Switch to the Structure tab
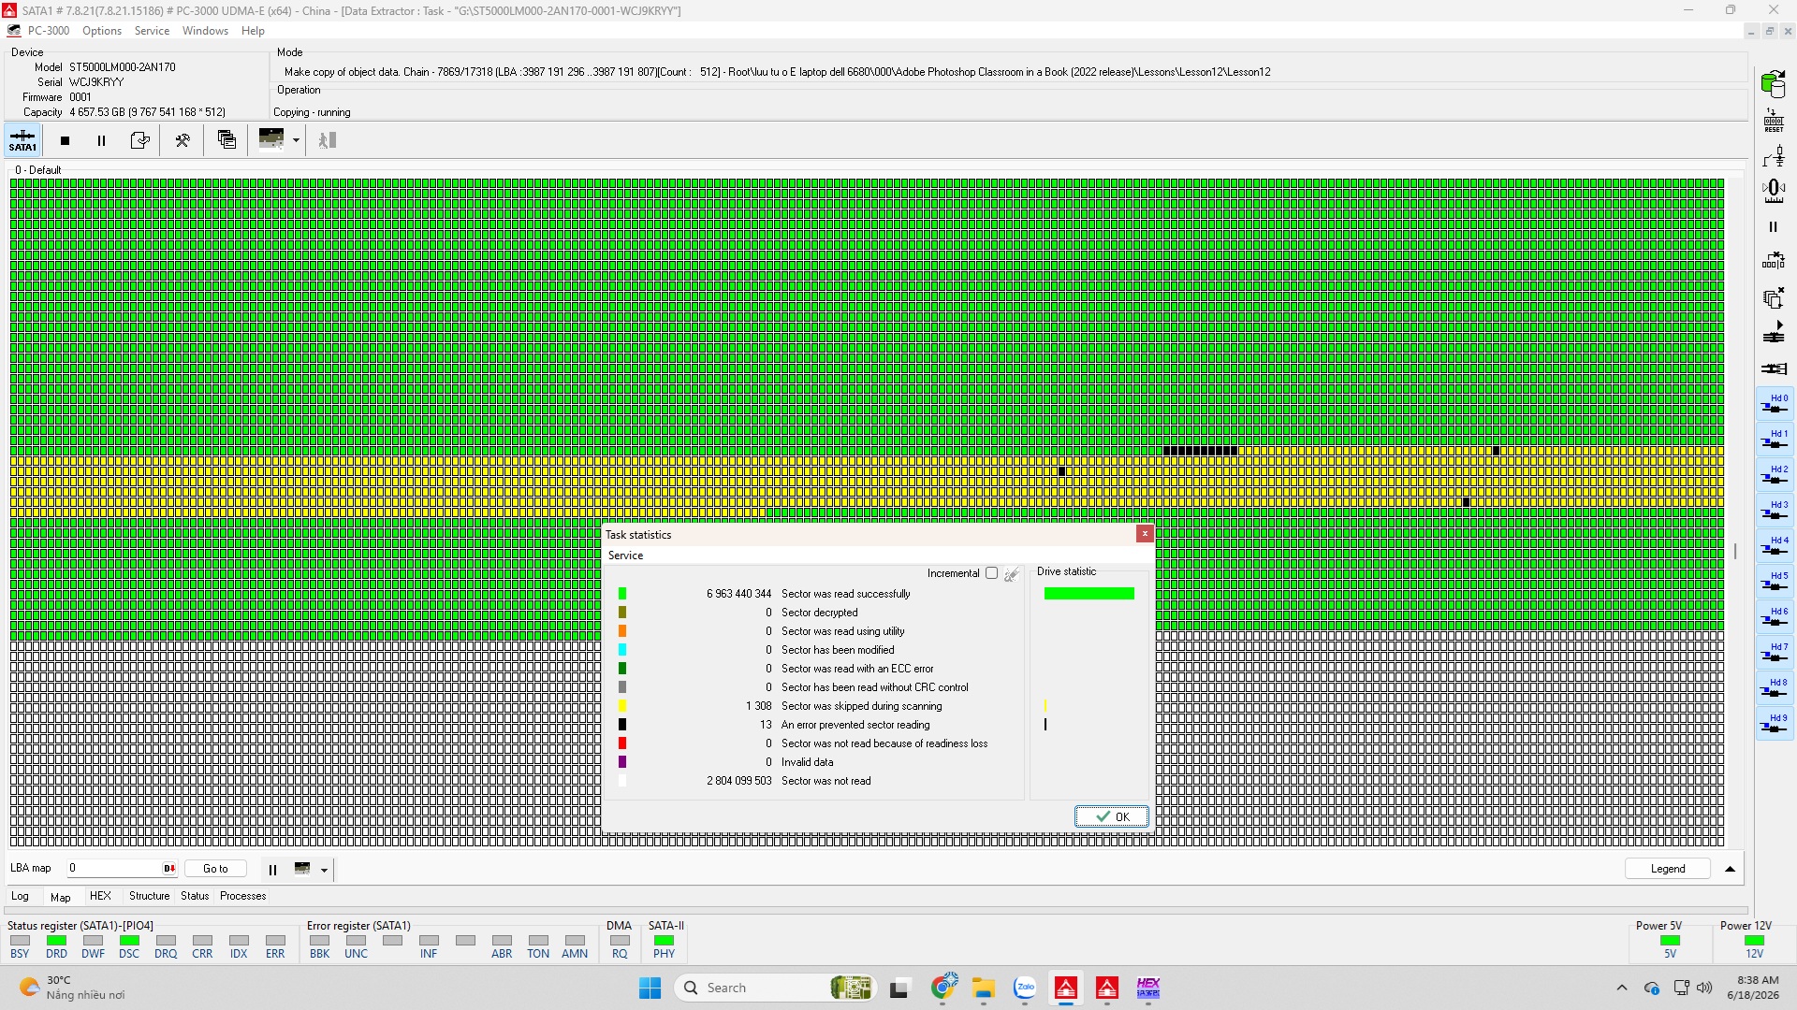The height and width of the screenshot is (1010, 1797). 149,896
